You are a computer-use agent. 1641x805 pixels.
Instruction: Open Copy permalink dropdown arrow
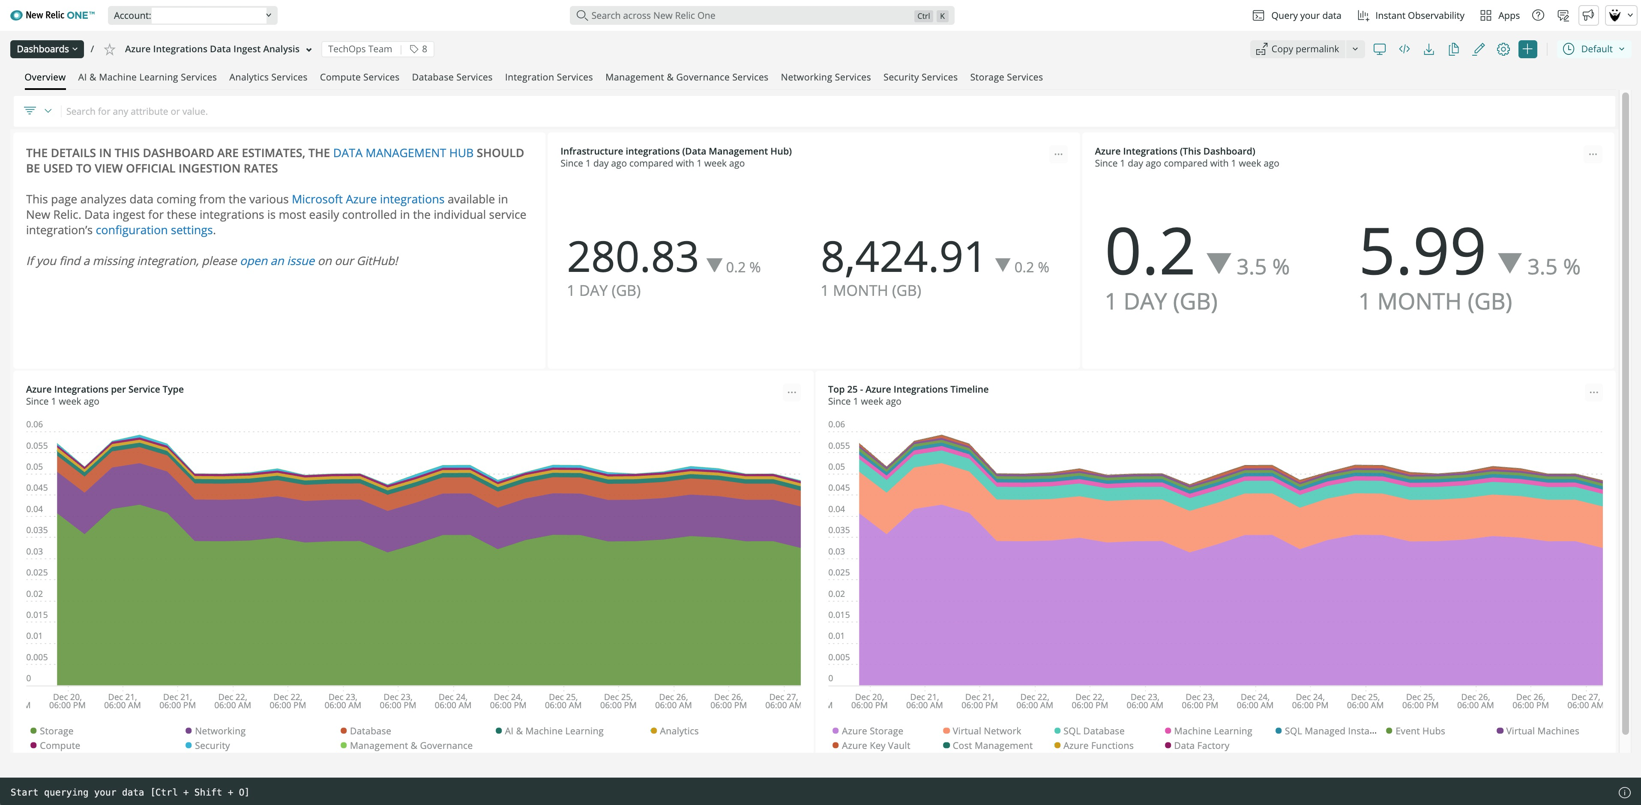pos(1355,49)
